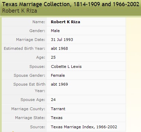Click the Name: field label

pos(39,22)
